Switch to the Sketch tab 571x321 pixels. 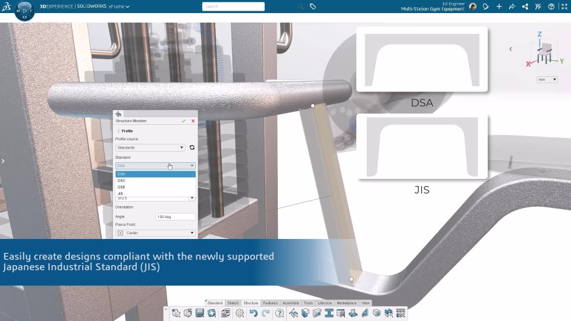(233, 303)
